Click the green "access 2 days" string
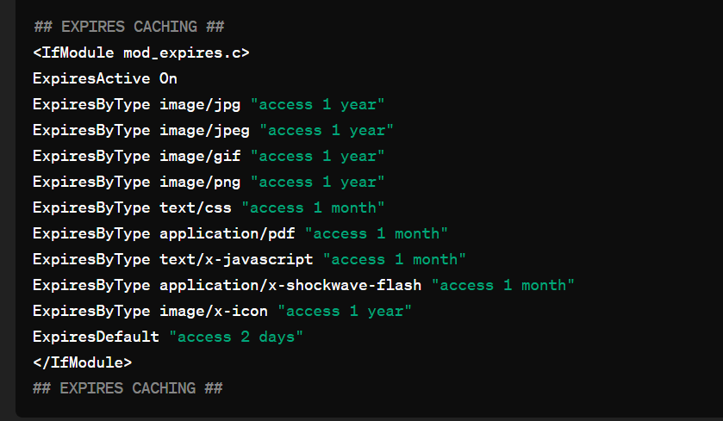Viewport: 723px width, 421px height. coord(236,337)
